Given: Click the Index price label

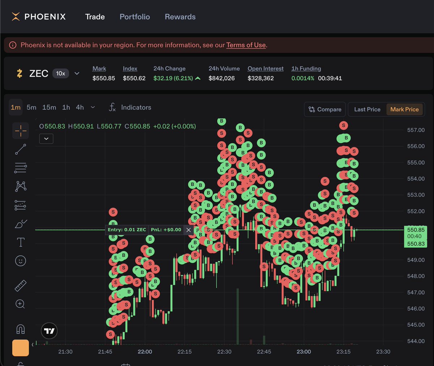Looking at the screenshot, I should pos(130,69).
